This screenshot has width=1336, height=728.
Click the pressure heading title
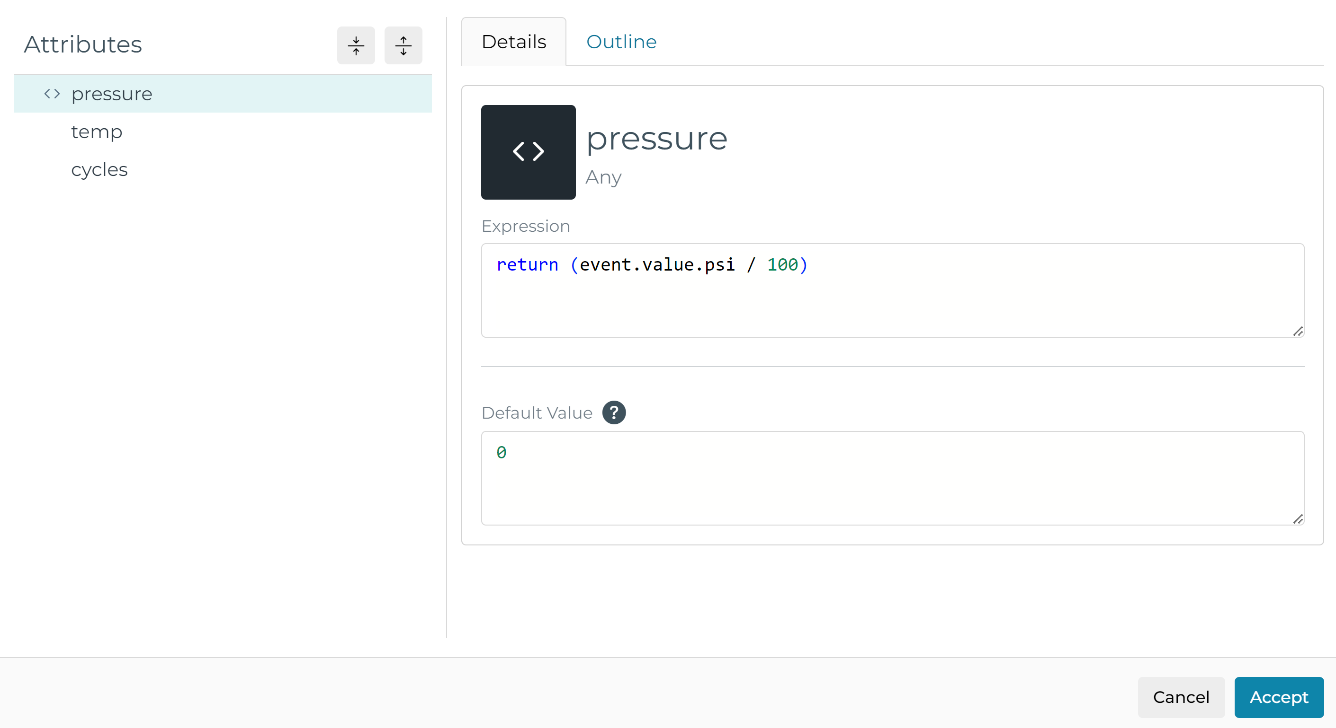click(x=656, y=139)
